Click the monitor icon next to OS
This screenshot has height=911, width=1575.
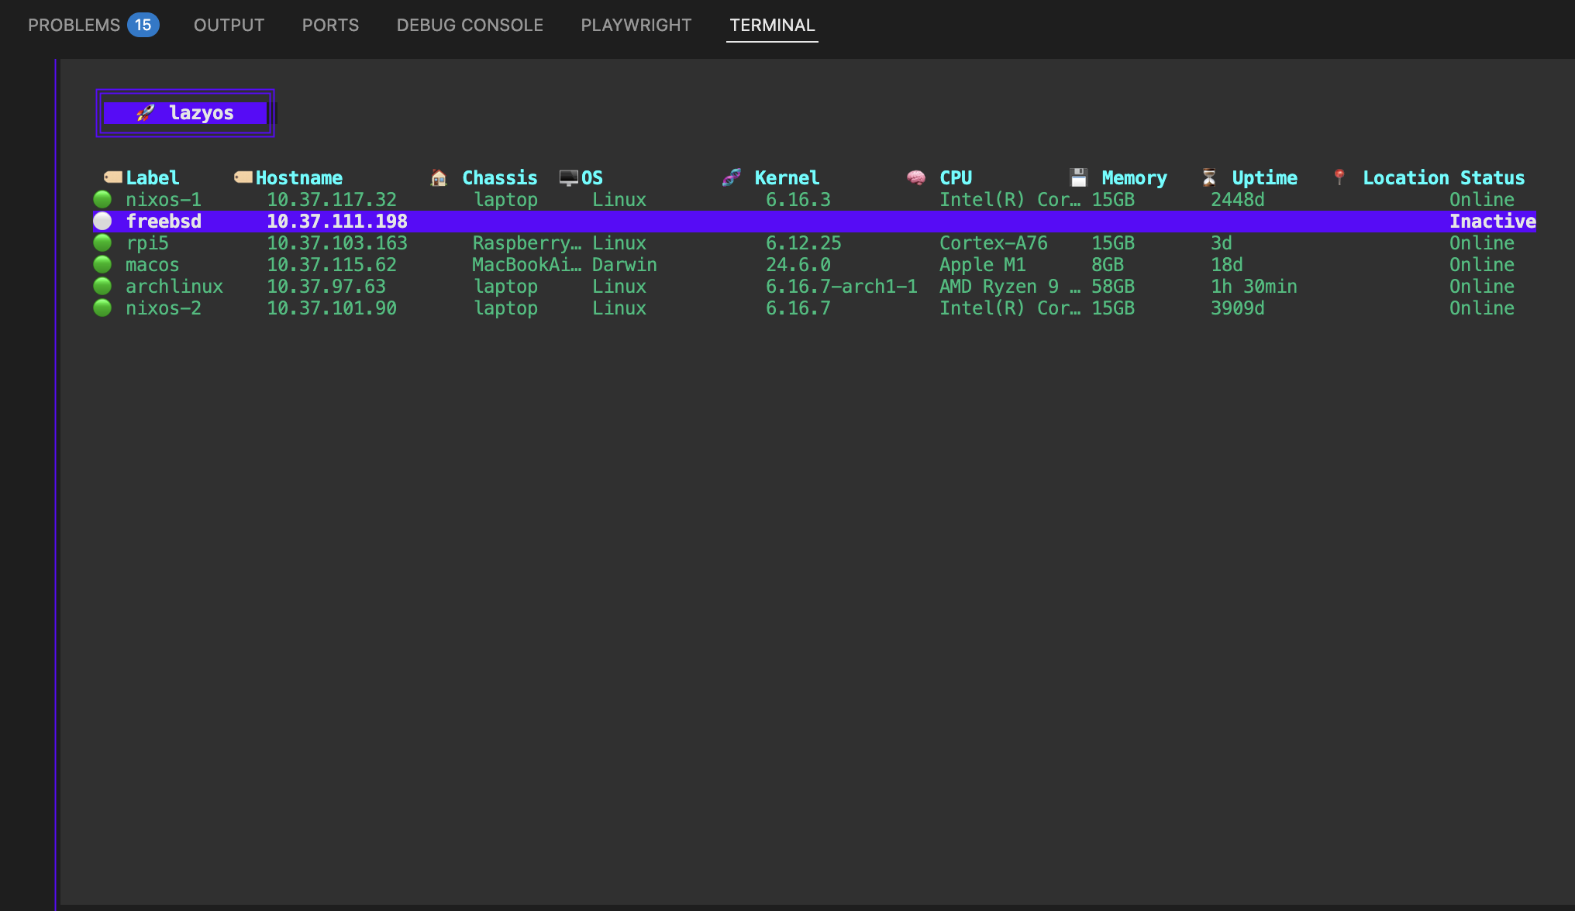569,178
